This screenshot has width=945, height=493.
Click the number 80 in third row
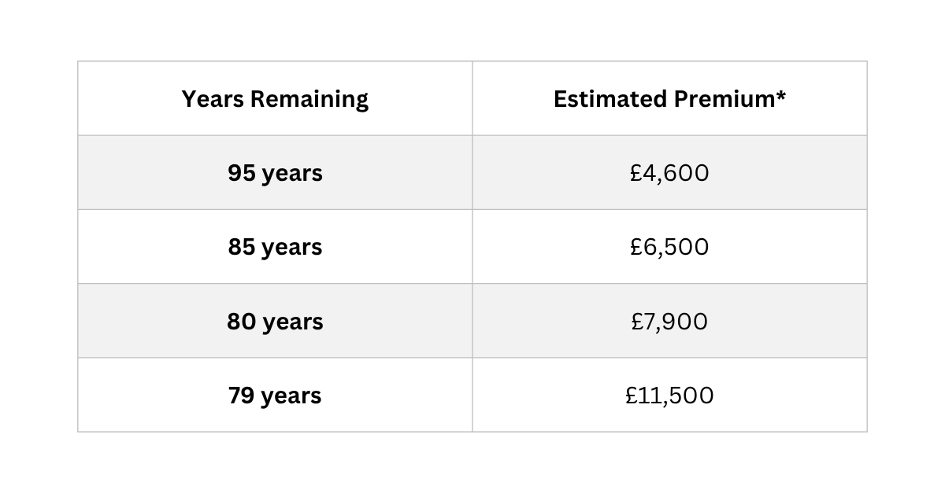click(x=241, y=322)
